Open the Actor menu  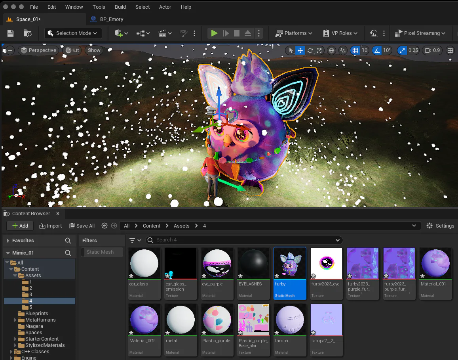click(x=165, y=7)
